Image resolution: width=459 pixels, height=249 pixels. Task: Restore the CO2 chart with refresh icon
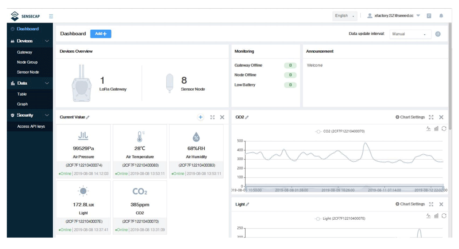pos(444,129)
